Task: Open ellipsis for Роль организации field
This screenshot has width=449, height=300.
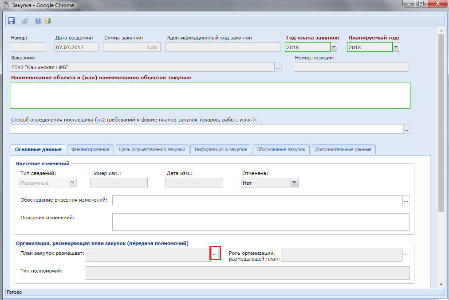Action: coord(406,254)
